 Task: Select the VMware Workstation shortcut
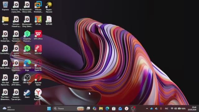(38, 7)
